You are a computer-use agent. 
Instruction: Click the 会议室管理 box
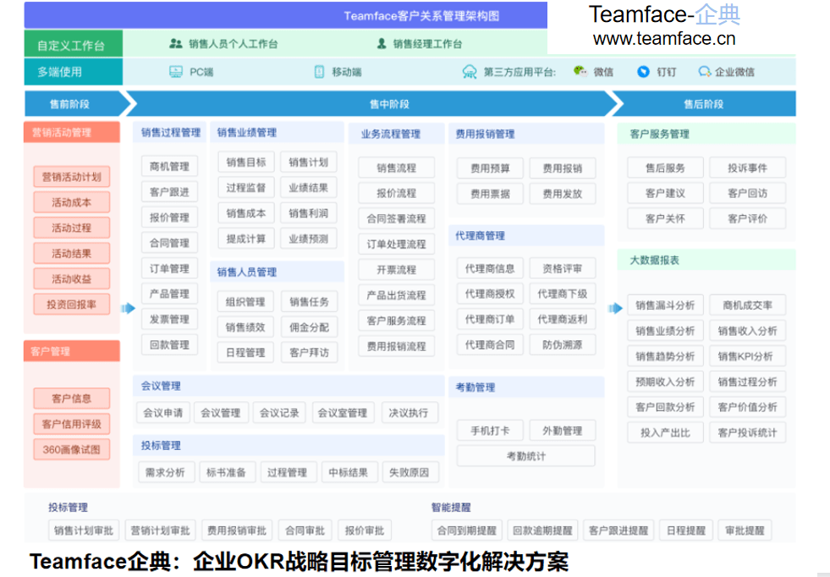(x=343, y=413)
